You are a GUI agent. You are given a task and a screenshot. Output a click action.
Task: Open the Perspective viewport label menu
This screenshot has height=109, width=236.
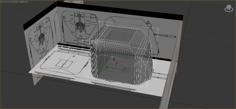pyautogui.click(x=8, y=2)
